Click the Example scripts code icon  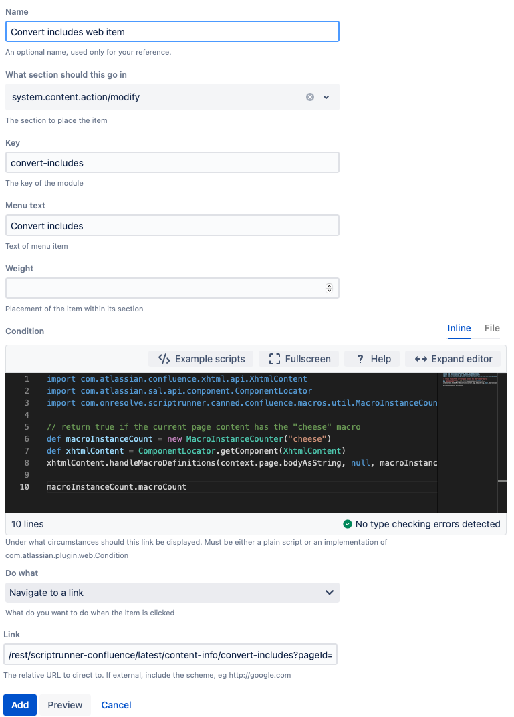click(x=164, y=359)
